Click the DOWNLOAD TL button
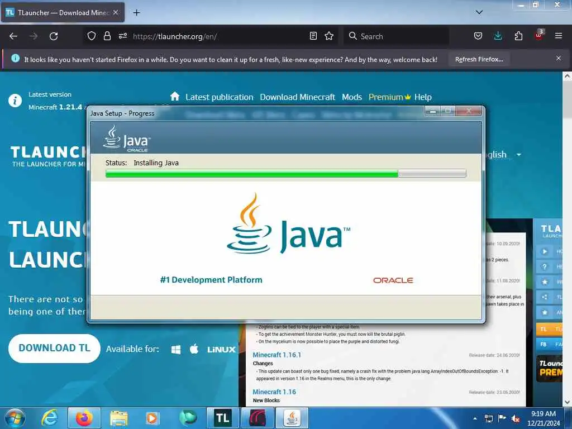The height and width of the screenshot is (429, 572). [54, 349]
